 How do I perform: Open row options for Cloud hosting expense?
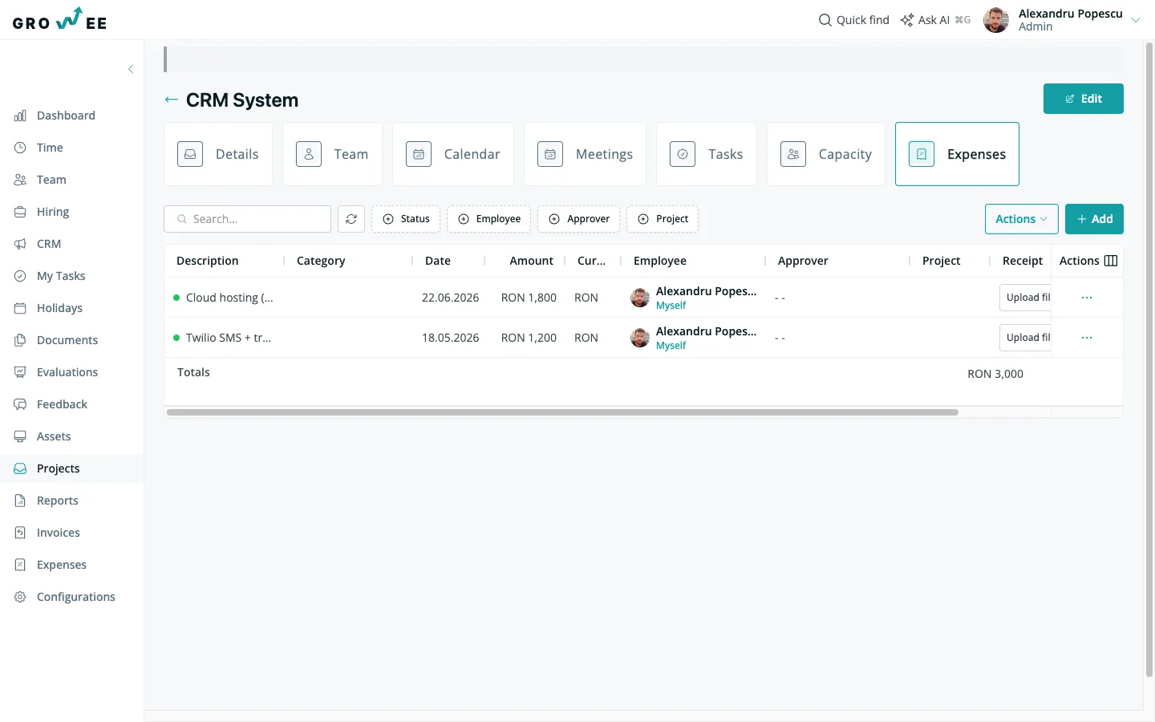(1087, 298)
